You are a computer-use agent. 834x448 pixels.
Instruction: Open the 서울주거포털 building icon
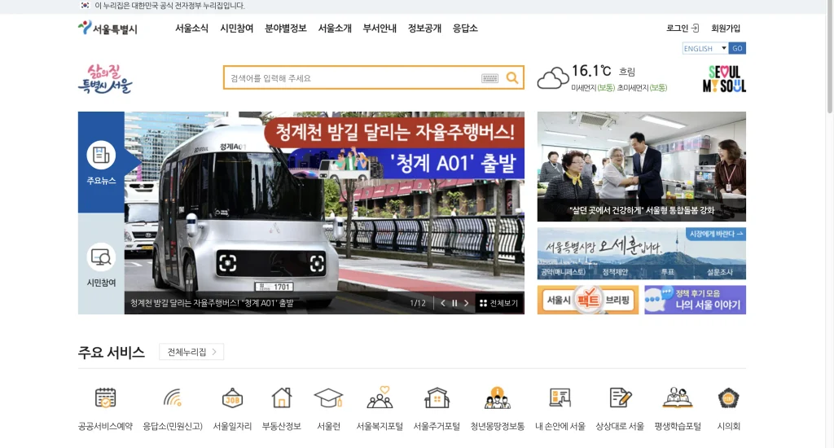(x=437, y=398)
